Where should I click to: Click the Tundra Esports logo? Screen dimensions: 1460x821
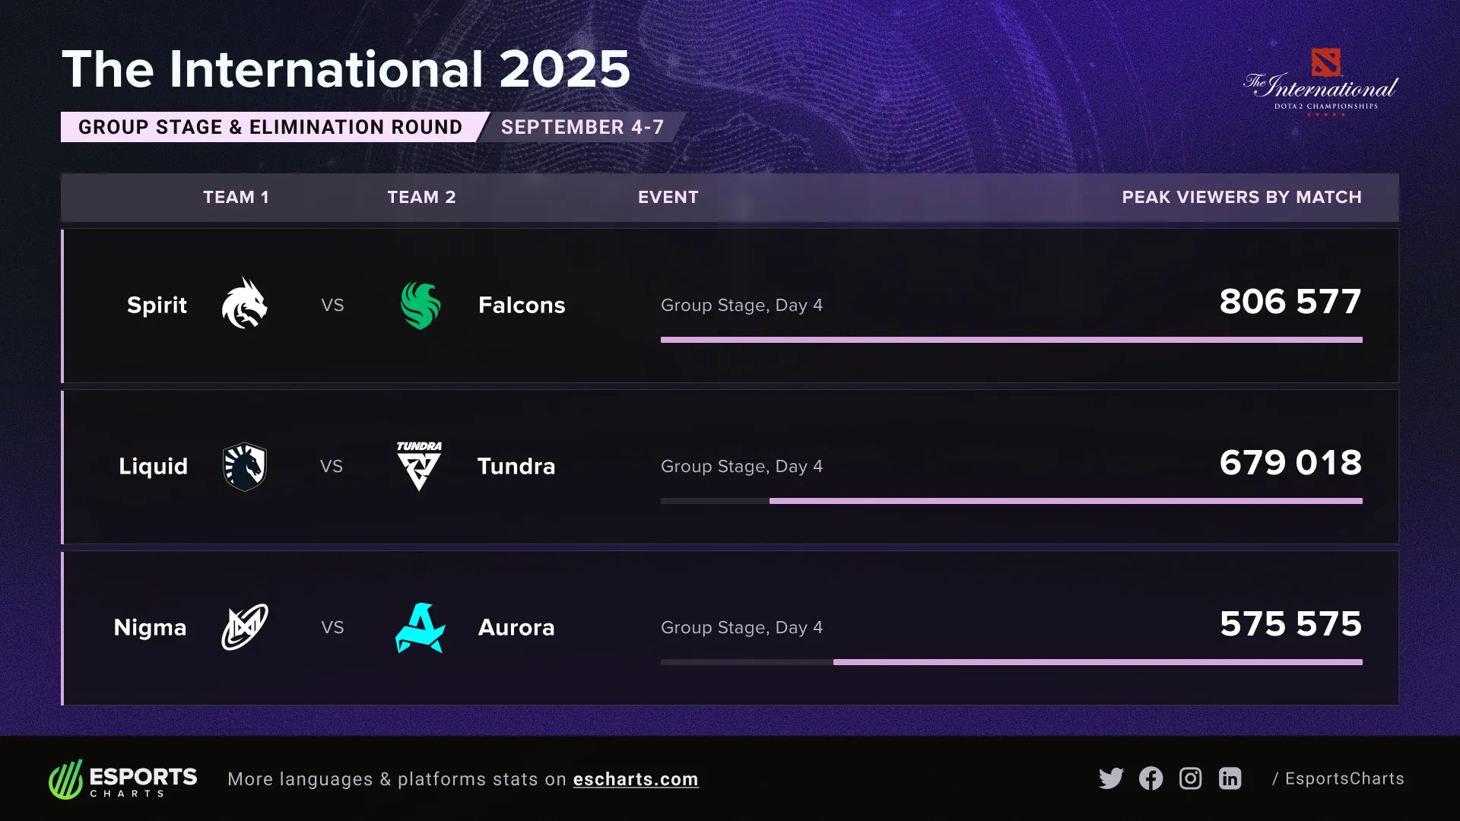tap(419, 466)
